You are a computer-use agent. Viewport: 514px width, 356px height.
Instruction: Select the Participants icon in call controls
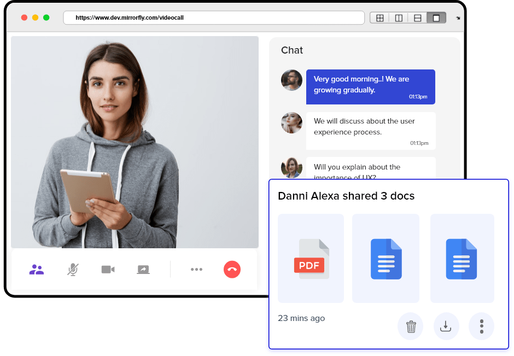36,269
